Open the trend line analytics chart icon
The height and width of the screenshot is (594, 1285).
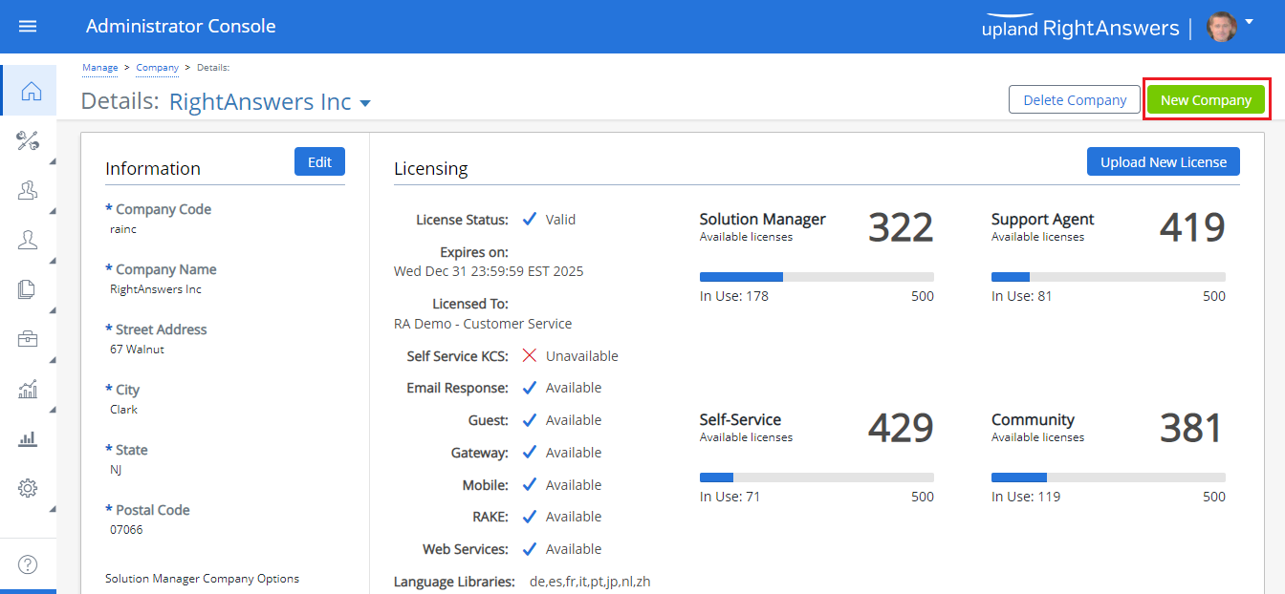click(x=28, y=389)
